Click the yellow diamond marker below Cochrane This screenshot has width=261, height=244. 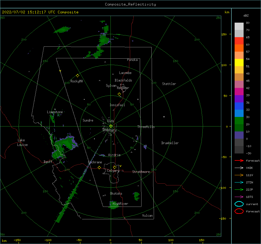(x=99, y=167)
